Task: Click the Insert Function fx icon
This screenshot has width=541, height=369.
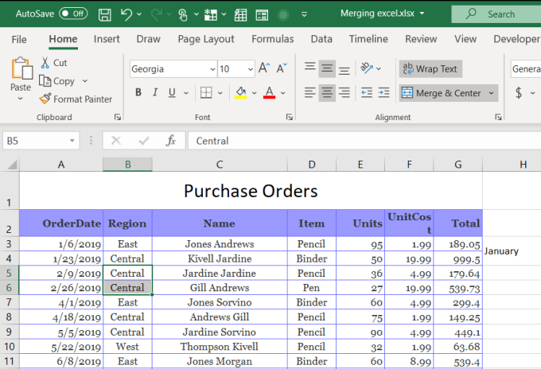Action: point(170,141)
